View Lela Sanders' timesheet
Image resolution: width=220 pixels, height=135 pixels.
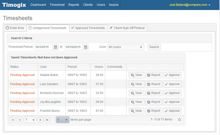pos(136,84)
